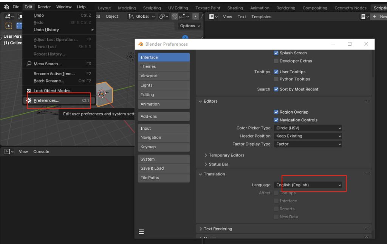Choose Batch Rename from Edit menu
387x244 pixels.
[59, 81]
